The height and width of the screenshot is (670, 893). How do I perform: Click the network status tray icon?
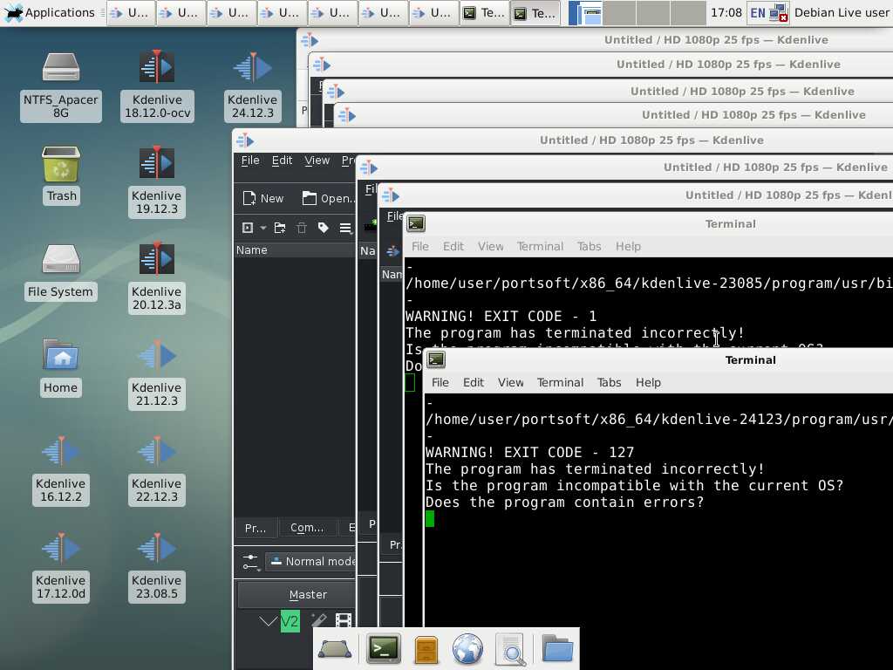coord(779,12)
